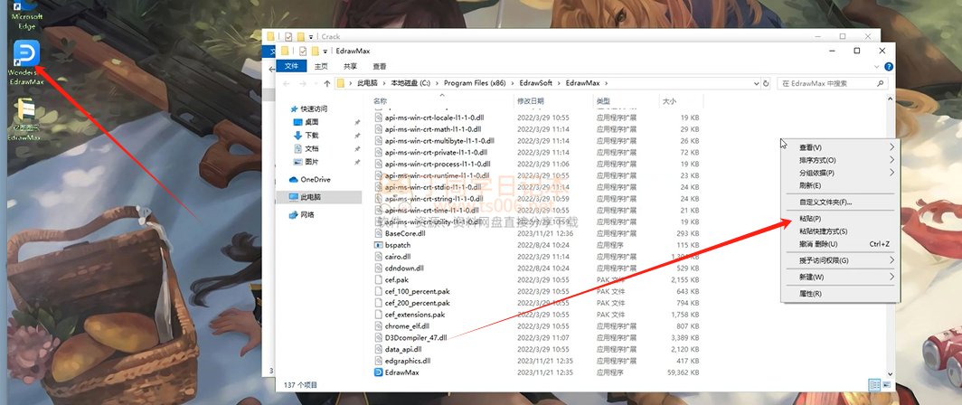Switch to details view icon in status bar
Image resolution: width=962 pixels, height=405 pixels.
click(x=872, y=384)
